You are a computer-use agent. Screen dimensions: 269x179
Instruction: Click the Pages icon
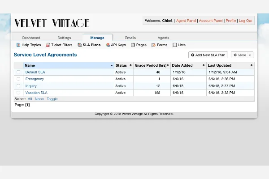(x=133, y=45)
